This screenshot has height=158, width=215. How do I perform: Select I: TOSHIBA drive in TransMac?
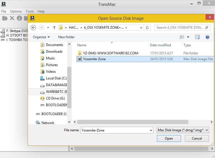pos(15,40)
